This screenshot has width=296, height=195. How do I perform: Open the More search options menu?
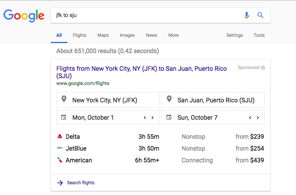(x=173, y=35)
